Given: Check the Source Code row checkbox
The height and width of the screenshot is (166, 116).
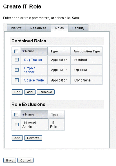Looking at the screenshot, I should 17,80.
